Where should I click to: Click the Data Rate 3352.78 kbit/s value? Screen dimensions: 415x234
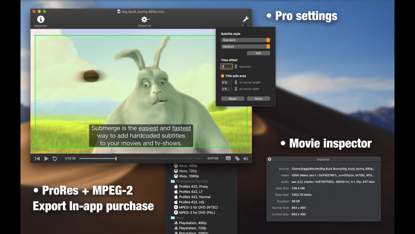coord(301,194)
